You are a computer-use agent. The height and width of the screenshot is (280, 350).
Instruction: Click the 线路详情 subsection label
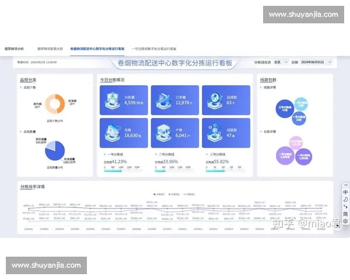click(269, 87)
